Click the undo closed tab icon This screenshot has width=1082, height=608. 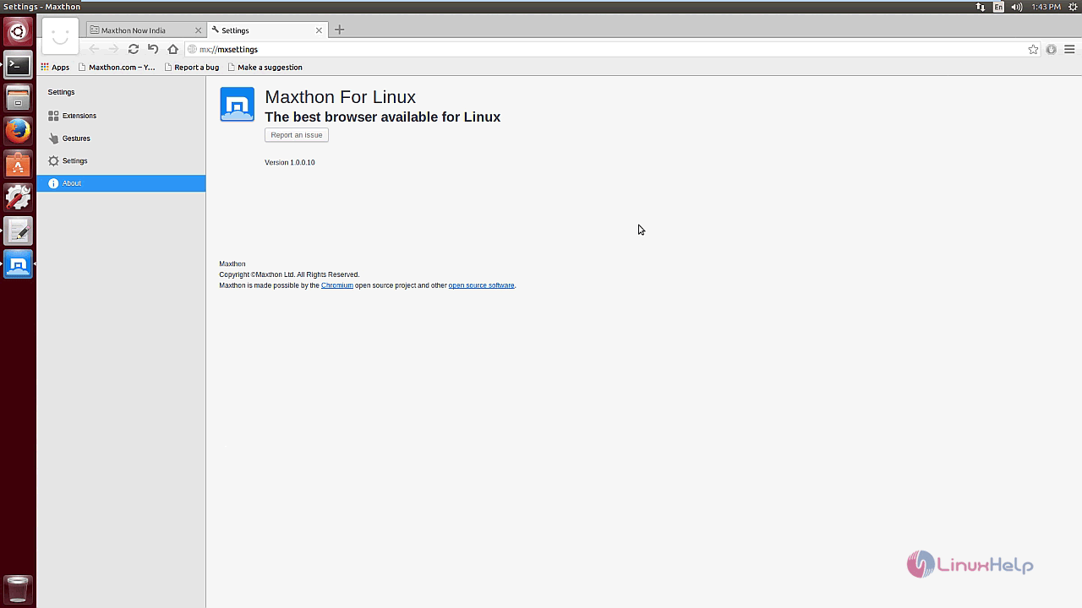pos(153,49)
